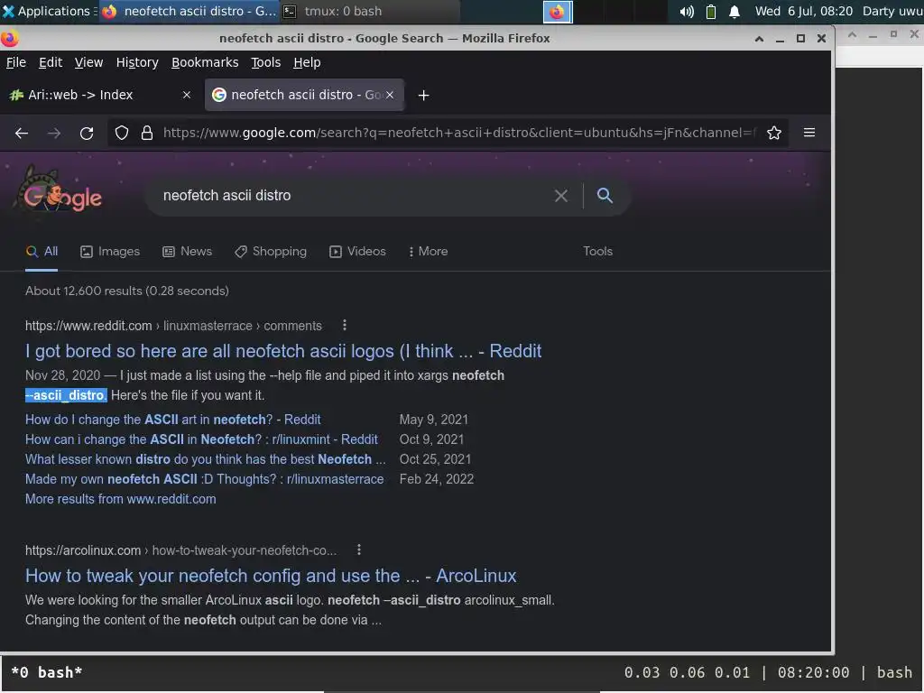
Task: Roll up the background window with its arrow
Action: click(852, 35)
